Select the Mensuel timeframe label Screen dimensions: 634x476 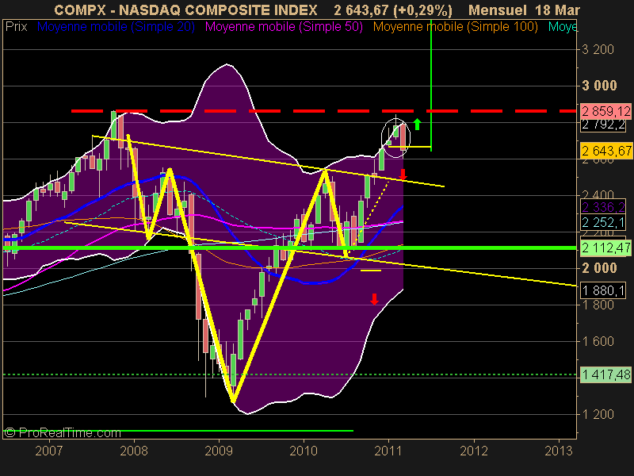[498, 10]
